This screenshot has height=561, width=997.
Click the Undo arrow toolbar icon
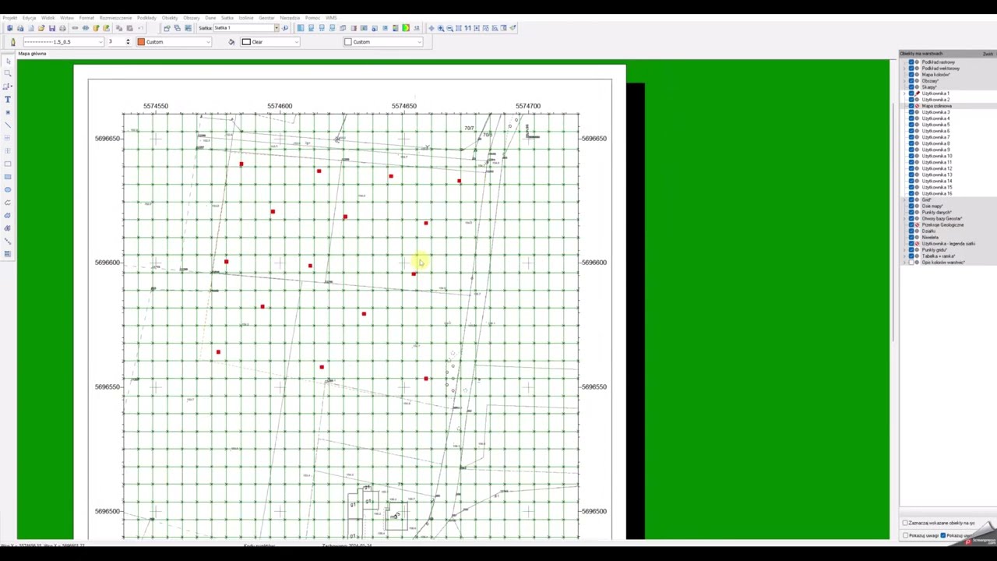coord(141,28)
